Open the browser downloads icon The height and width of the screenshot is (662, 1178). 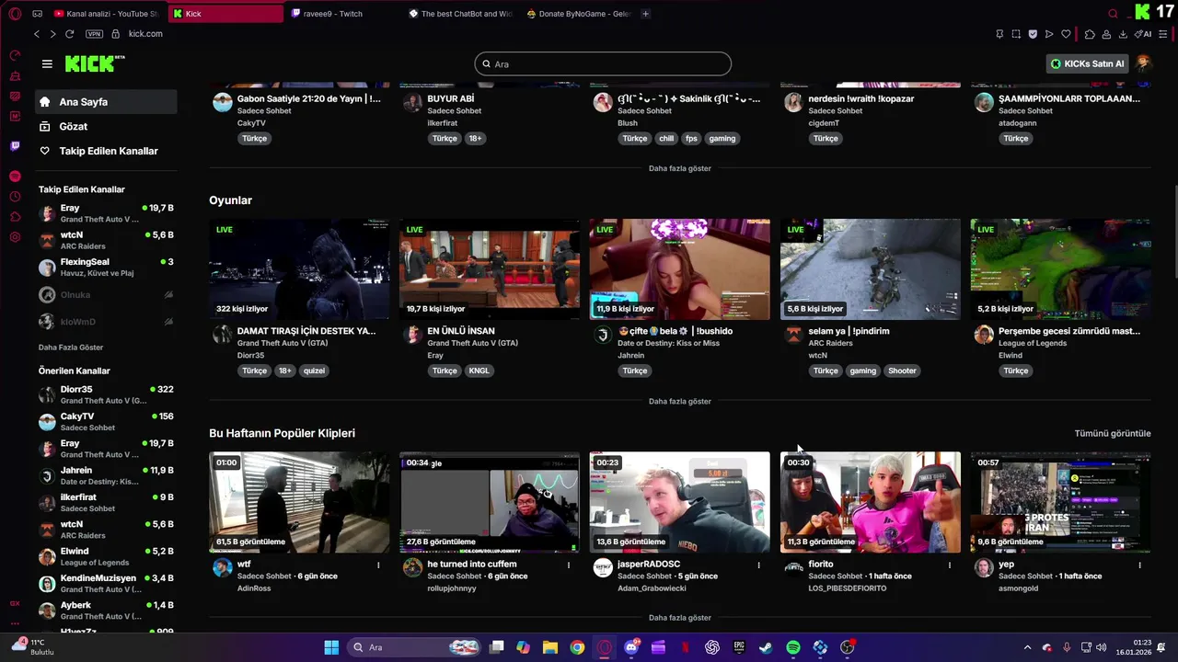coord(1123,34)
